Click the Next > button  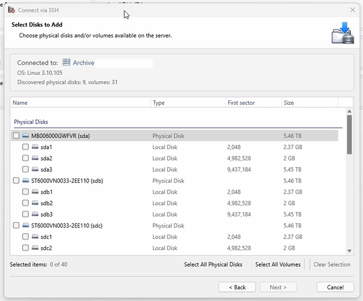[x=278, y=287]
